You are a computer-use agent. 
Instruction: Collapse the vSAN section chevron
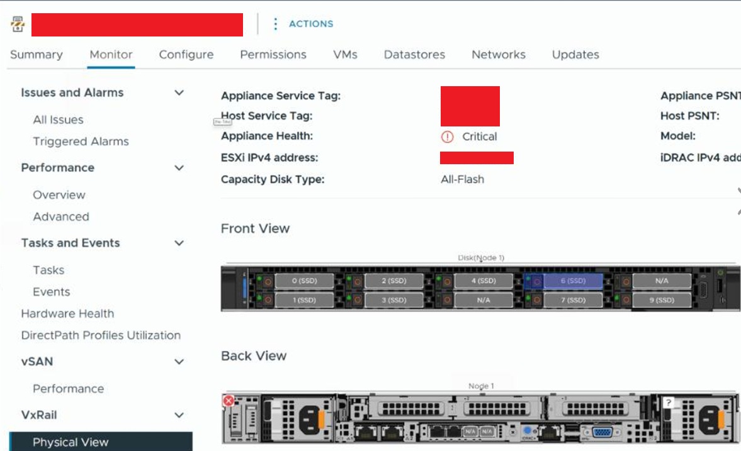coord(179,362)
